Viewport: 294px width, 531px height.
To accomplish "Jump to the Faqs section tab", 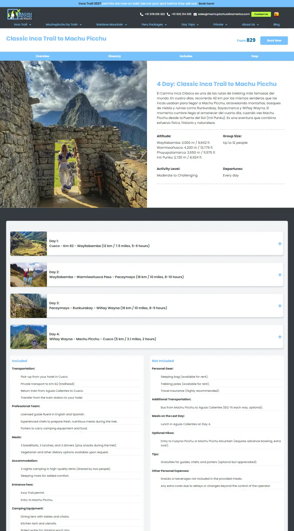I will (255, 56).
